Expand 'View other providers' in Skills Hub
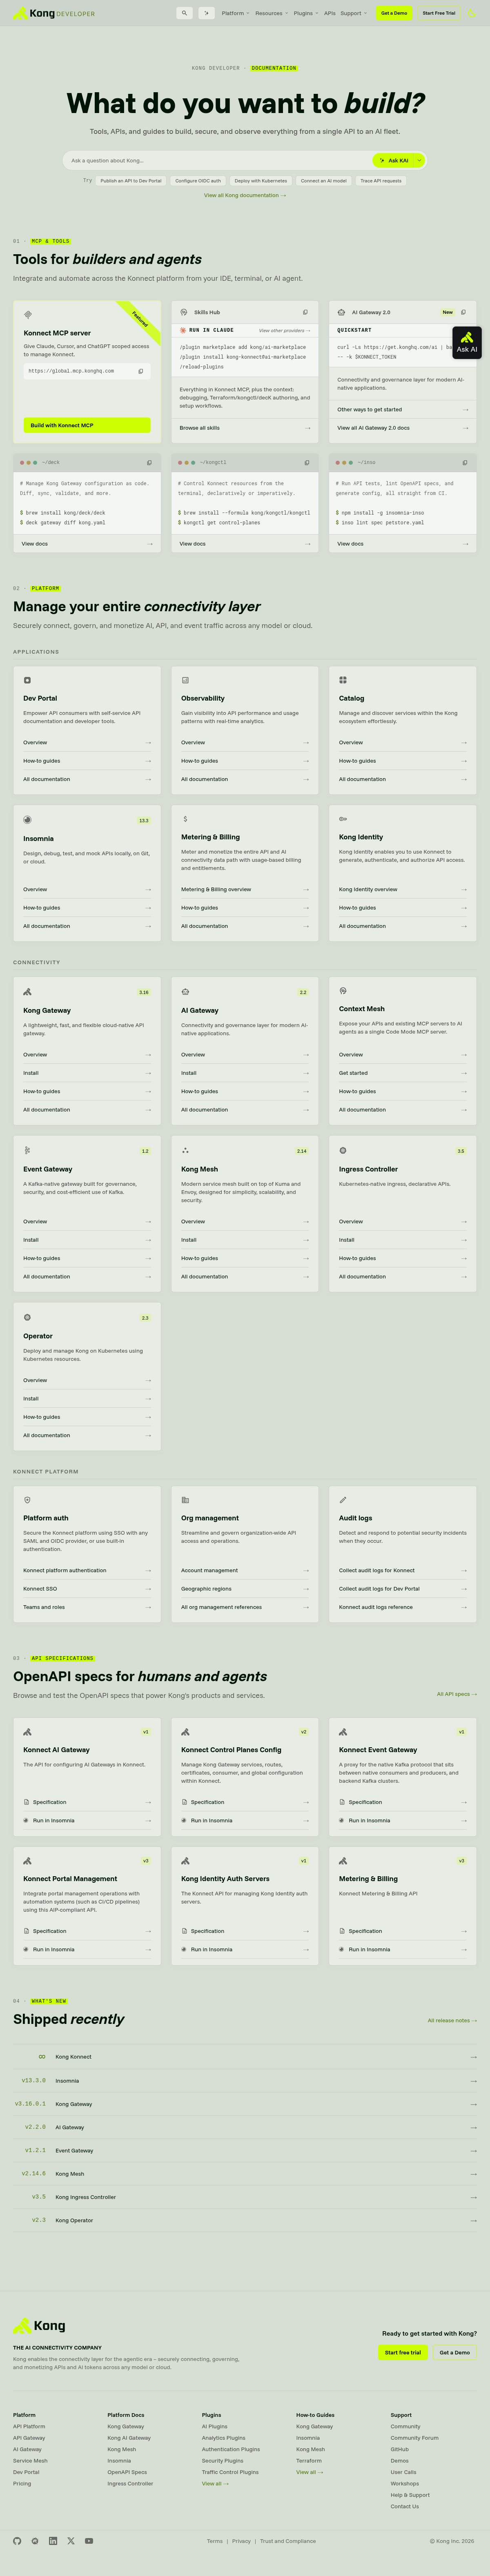 click(x=285, y=330)
